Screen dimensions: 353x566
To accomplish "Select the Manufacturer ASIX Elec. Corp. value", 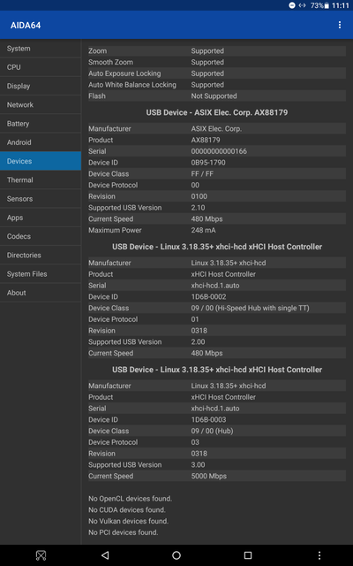I will [x=216, y=128].
